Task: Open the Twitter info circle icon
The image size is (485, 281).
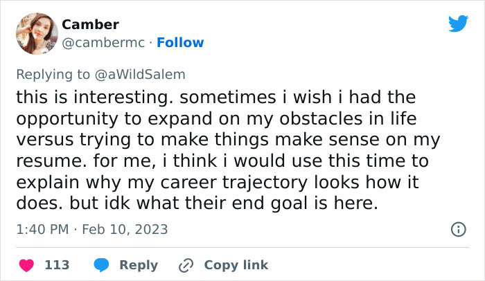Action: pos(457,228)
